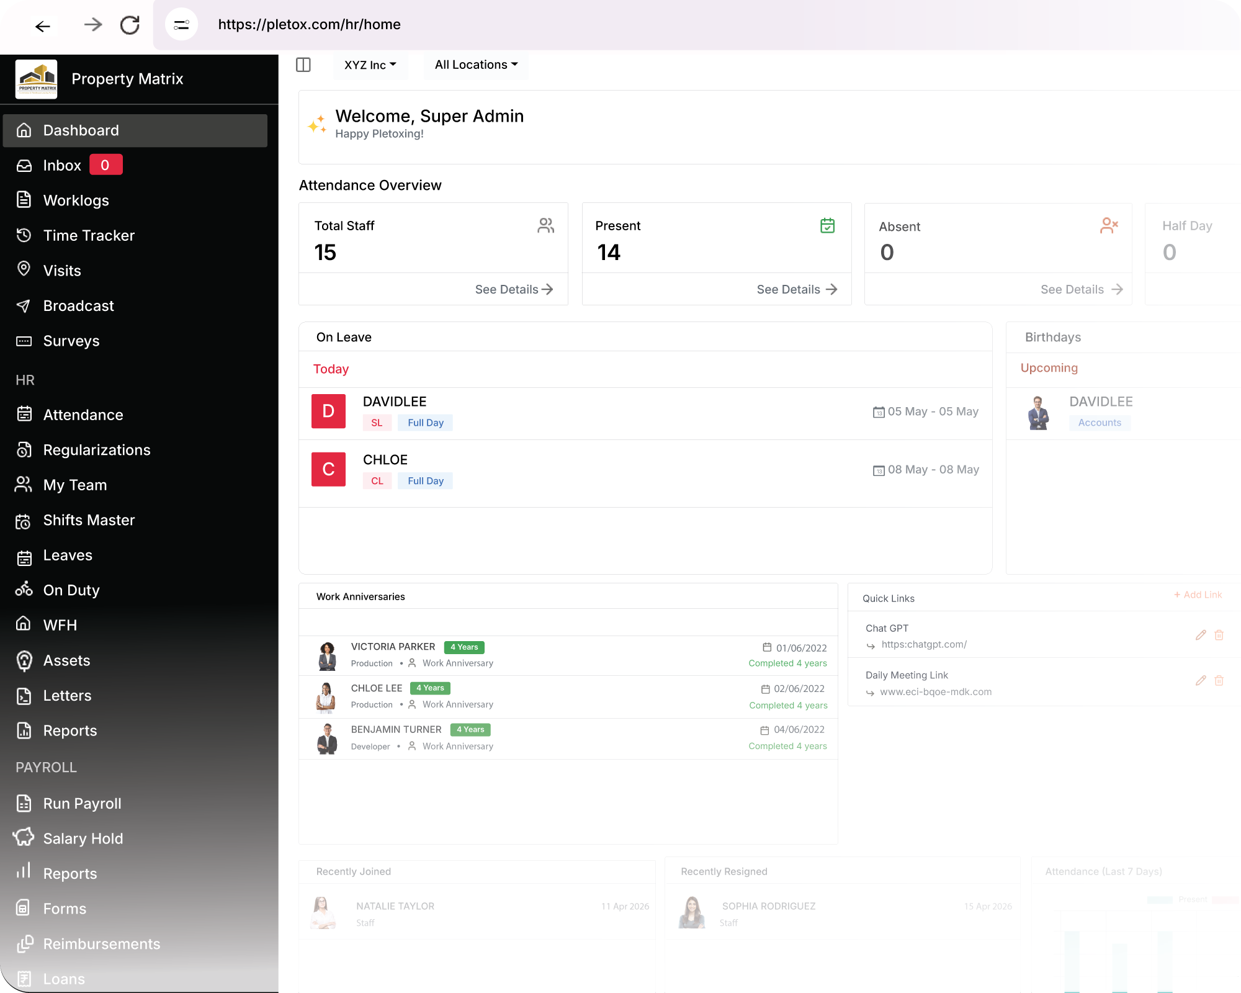Viewport: 1241px width, 993px height.
Task: Click the Surveys sidebar icon
Action: [24, 341]
